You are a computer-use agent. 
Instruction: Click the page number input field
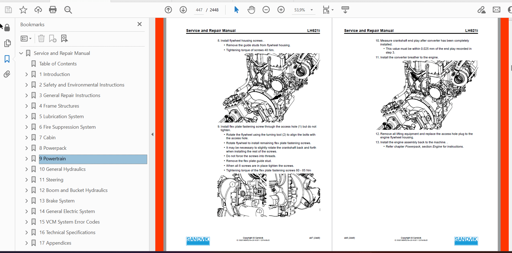click(199, 10)
